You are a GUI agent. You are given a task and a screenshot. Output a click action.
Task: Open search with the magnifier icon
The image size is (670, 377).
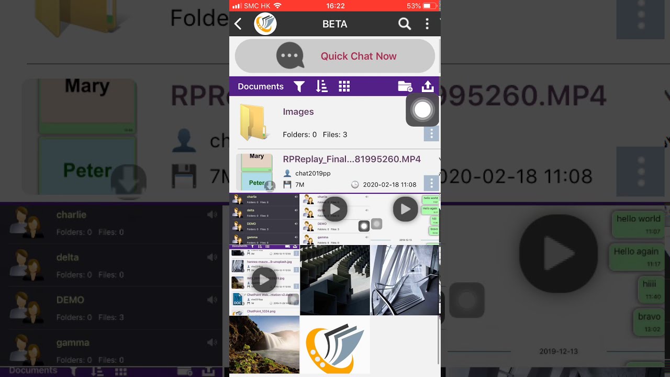405,24
